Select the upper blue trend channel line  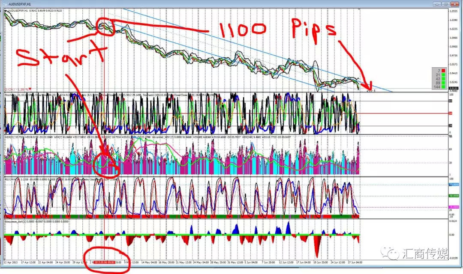pos(257,50)
